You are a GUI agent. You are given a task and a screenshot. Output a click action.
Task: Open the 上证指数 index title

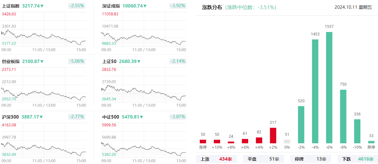11,6
